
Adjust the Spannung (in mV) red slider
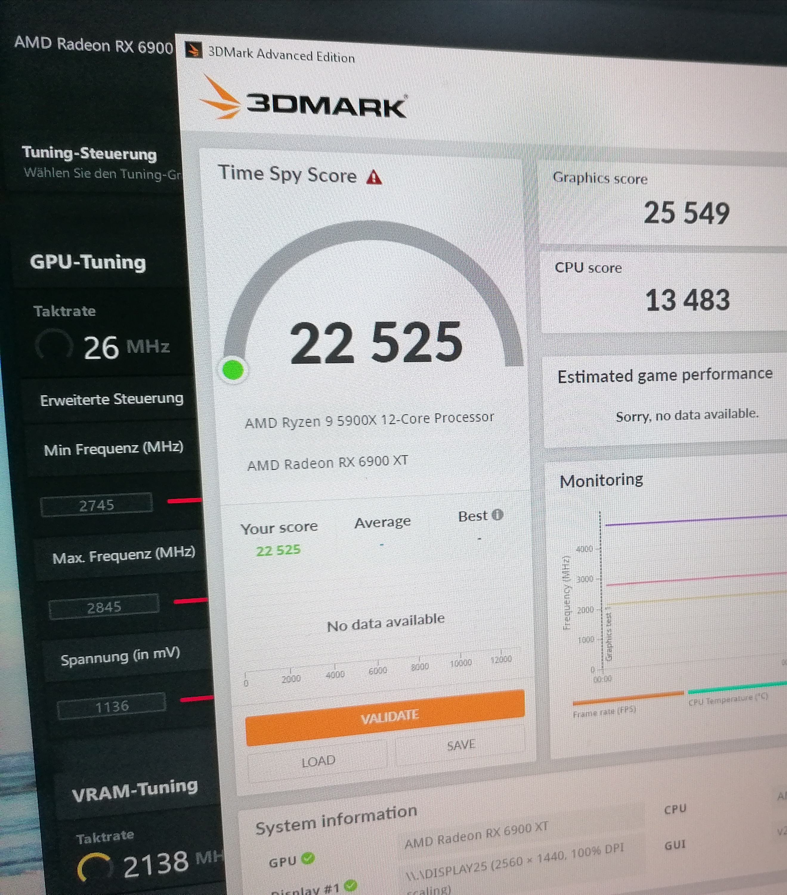(x=197, y=698)
